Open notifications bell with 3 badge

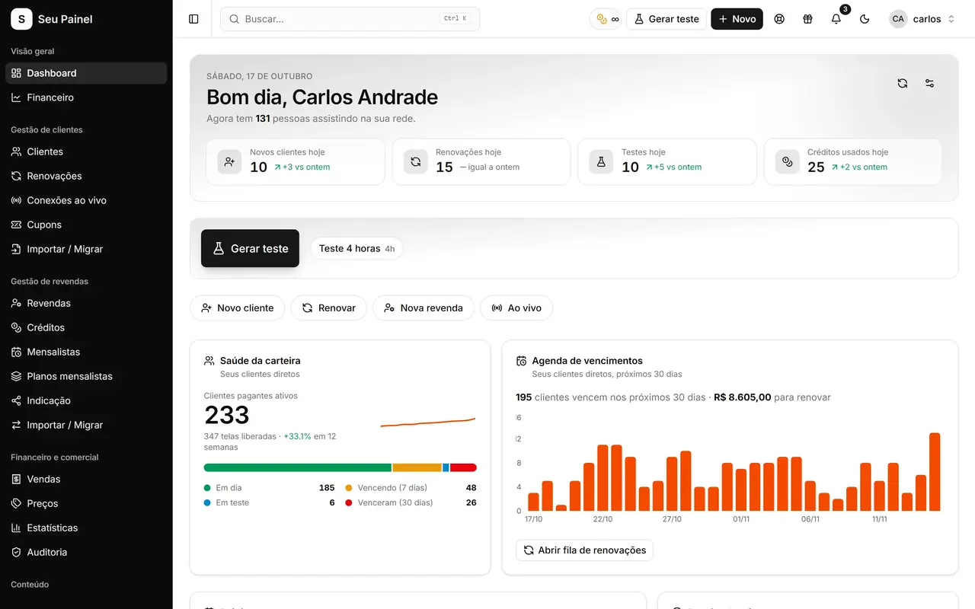(836, 19)
